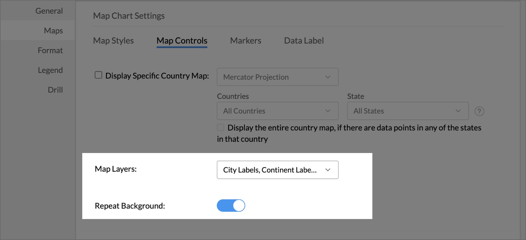526x240 pixels.
Task: Click the All States dropdown chevron
Action: pyautogui.click(x=458, y=111)
